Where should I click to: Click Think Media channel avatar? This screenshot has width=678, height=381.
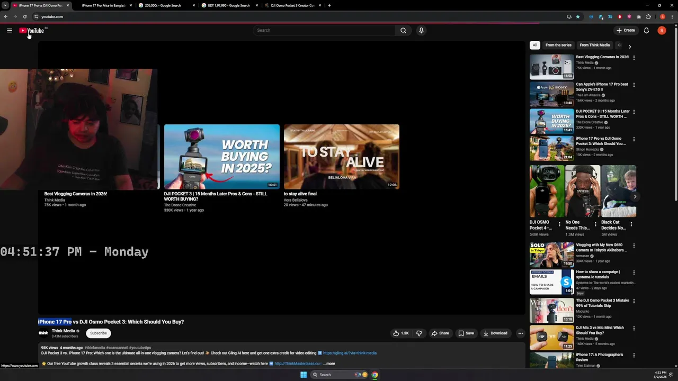[x=43, y=333]
